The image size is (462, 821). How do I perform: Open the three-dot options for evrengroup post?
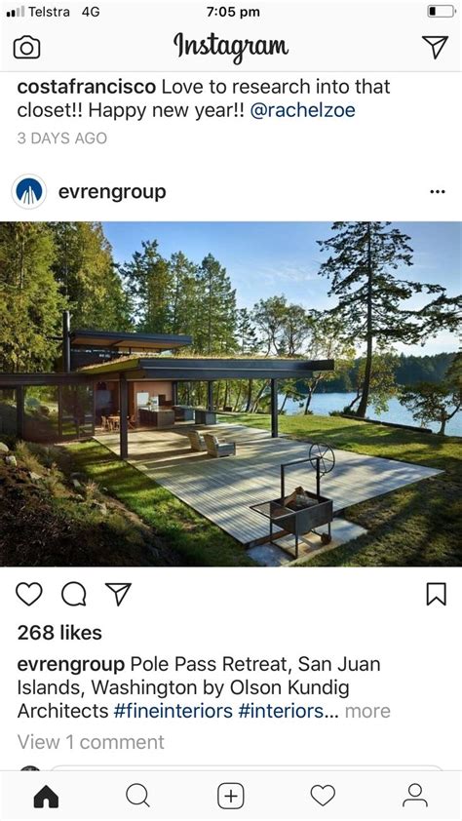pyautogui.click(x=438, y=192)
